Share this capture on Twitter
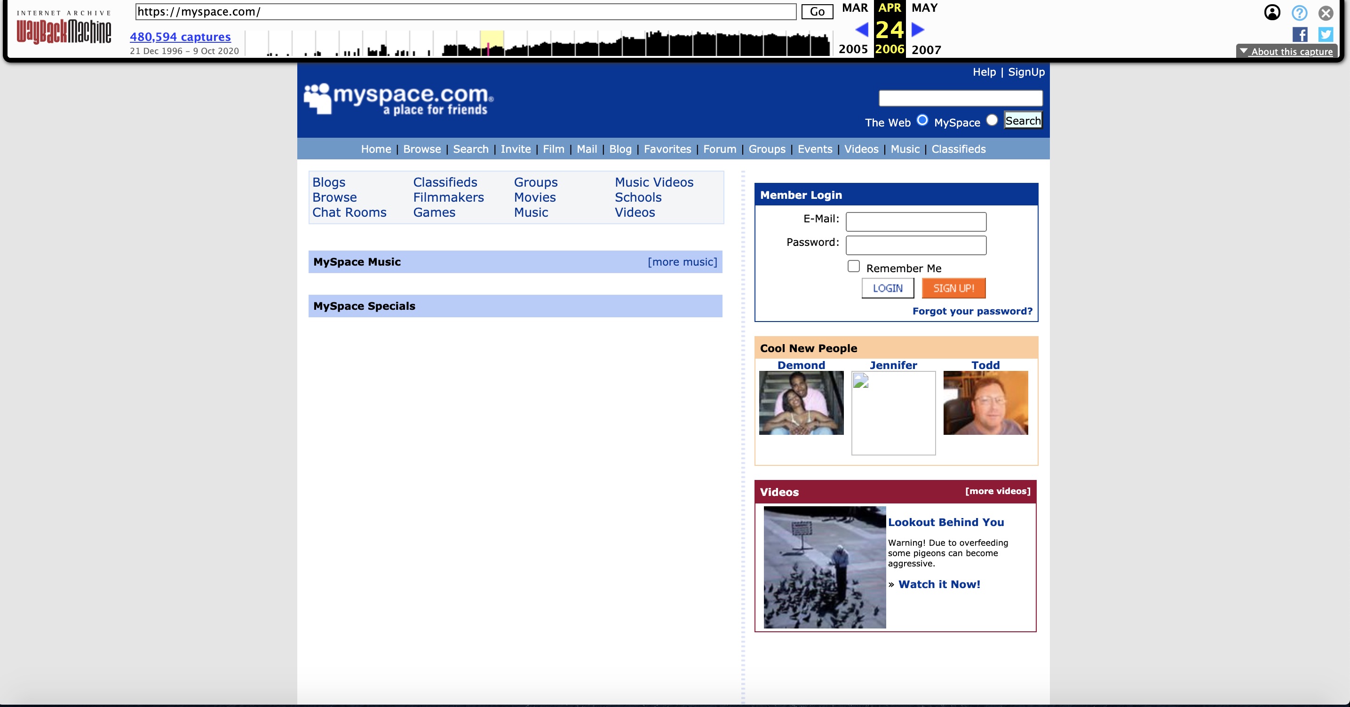 (x=1326, y=35)
